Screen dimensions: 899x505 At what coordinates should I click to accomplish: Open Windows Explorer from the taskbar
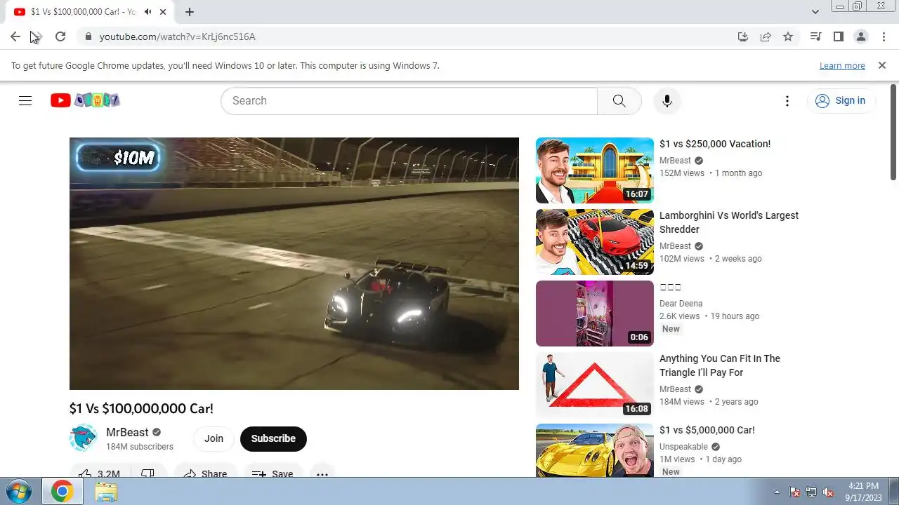point(106,492)
